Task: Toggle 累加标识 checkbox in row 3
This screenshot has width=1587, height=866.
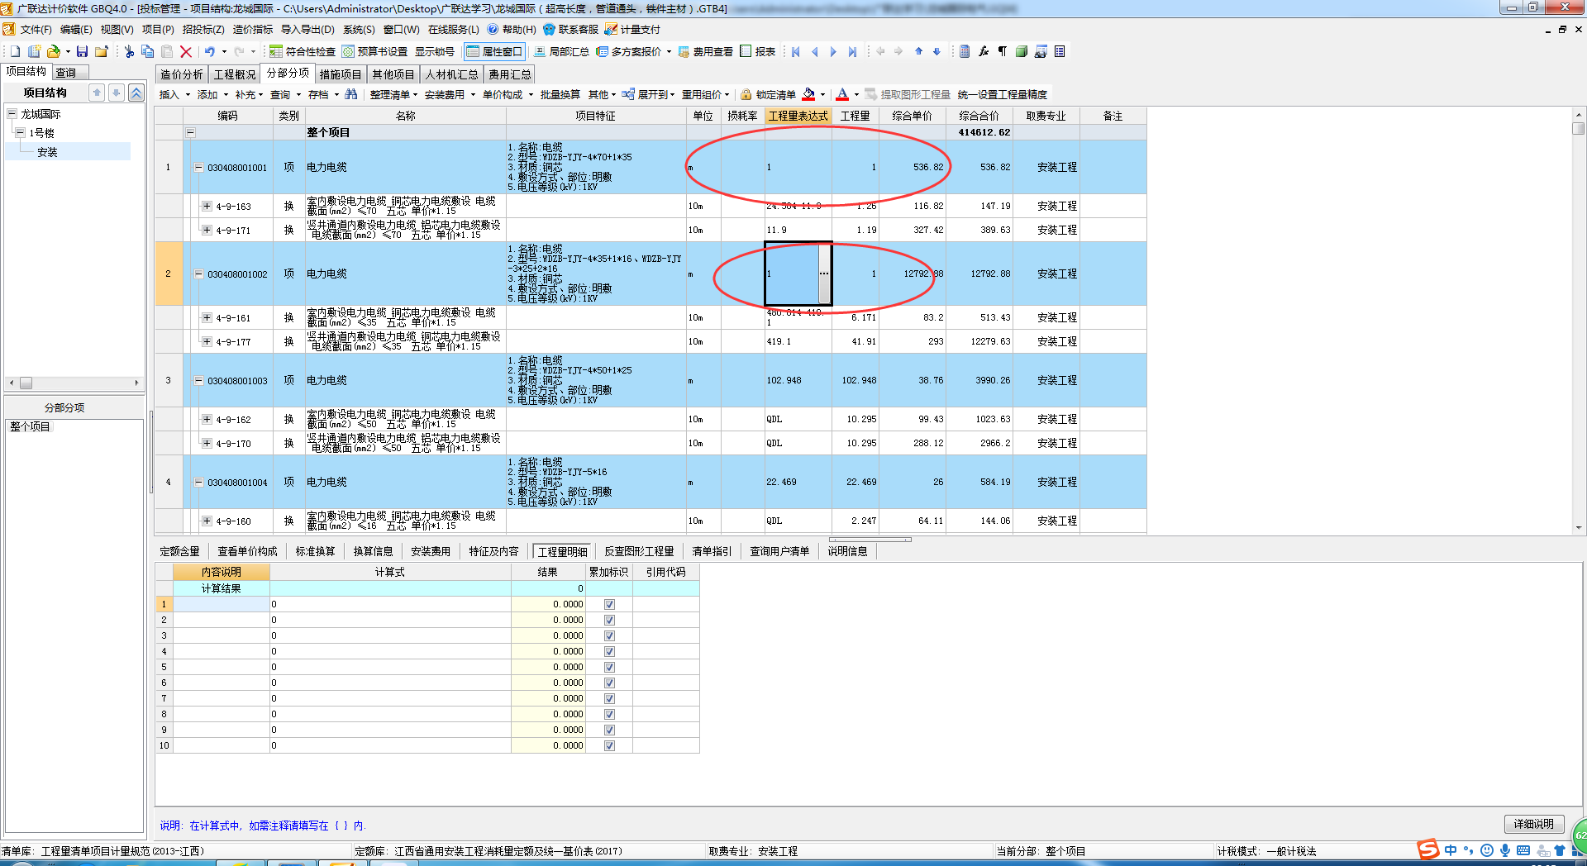Action: click(x=609, y=635)
